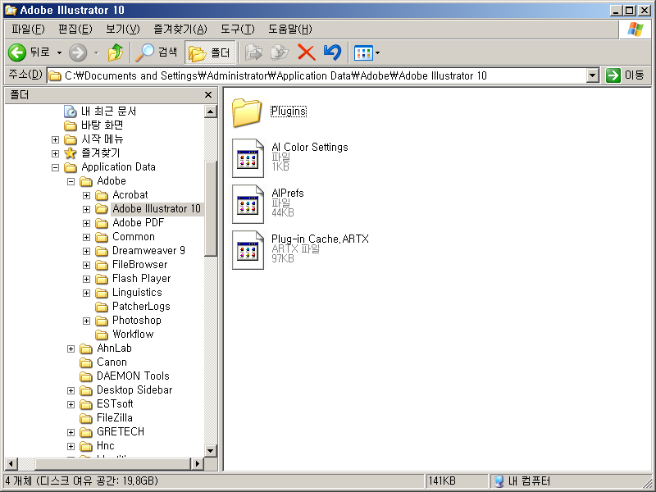
Task: Expand the Dreamweaver 9 tree node
Action: [x=86, y=251]
